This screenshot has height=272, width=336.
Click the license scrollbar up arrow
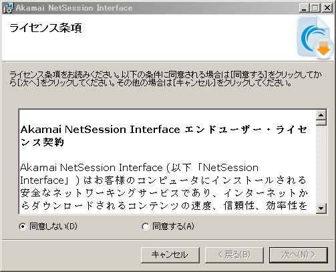[321, 115]
